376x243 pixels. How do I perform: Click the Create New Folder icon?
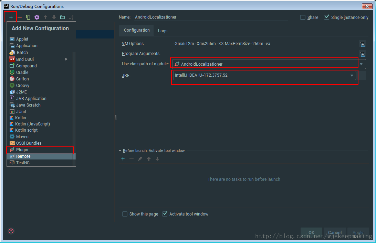pyautogui.click(x=62, y=17)
